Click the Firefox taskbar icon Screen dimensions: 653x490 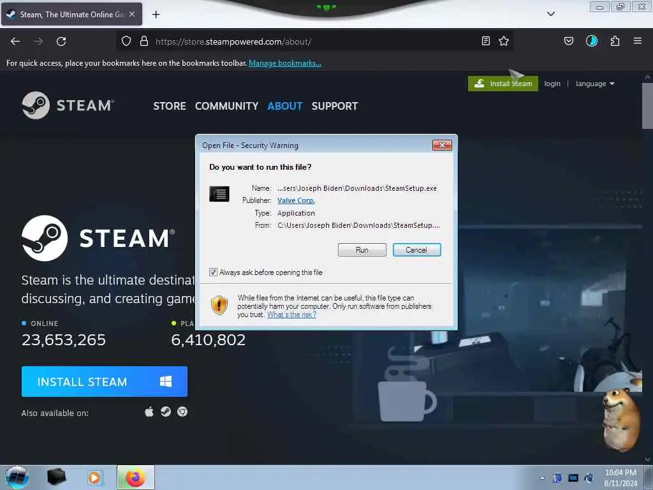coord(136,477)
